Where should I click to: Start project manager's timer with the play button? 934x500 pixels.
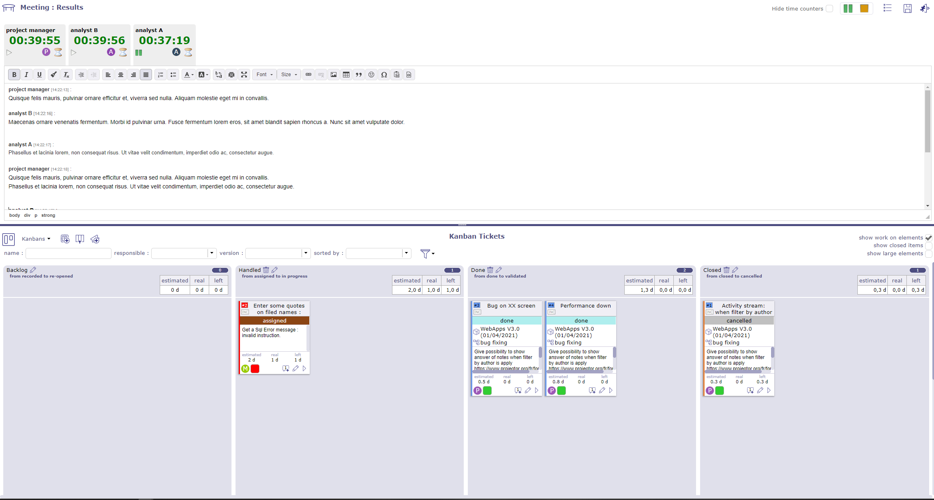[9, 52]
